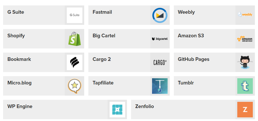This screenshot has height=121, width=258.
Task: Click the Amazon Web Services logo
Action: click(245, 39)
